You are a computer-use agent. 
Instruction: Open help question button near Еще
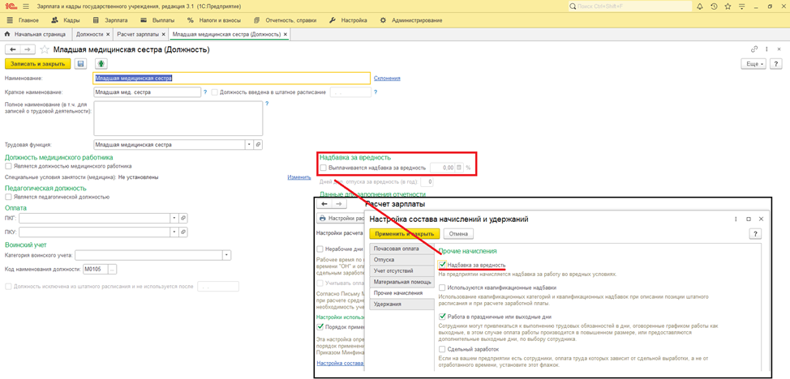(x=776, y=64)
